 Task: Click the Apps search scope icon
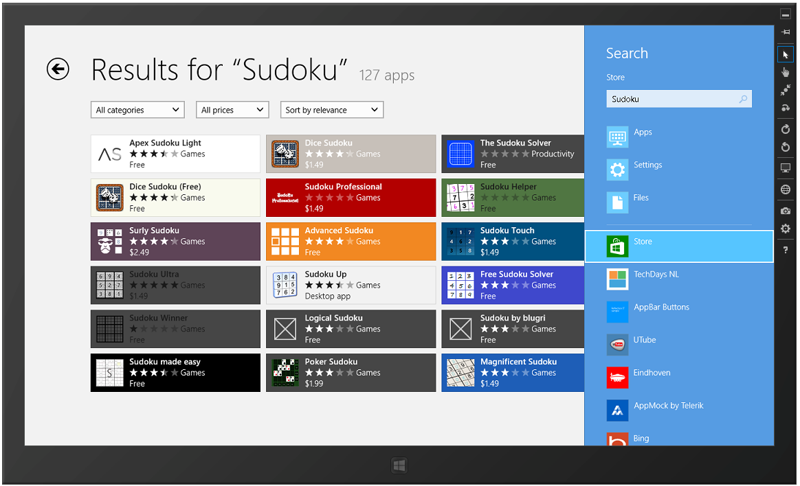pyautogui.click(x=617, y=137)
